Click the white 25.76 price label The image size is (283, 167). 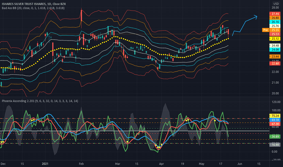point(275,26)
